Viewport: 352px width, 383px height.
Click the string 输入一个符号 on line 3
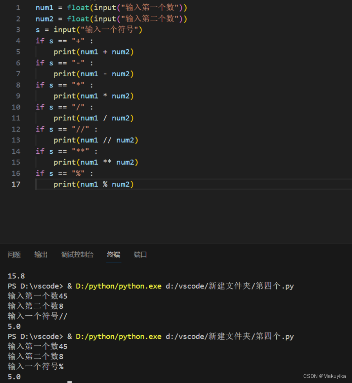[x=110, y=29]
